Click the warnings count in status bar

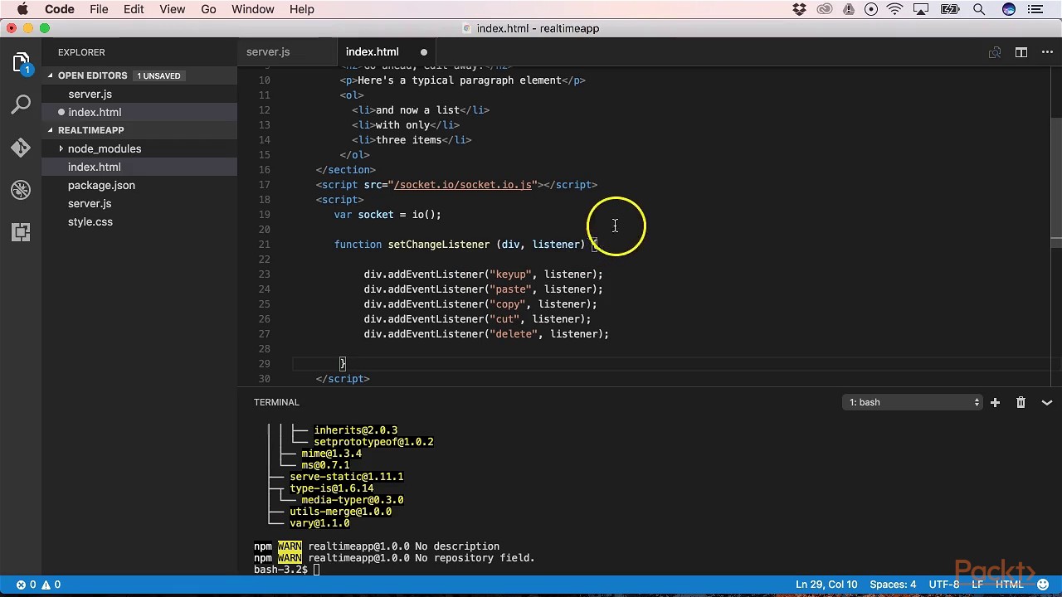51,585
